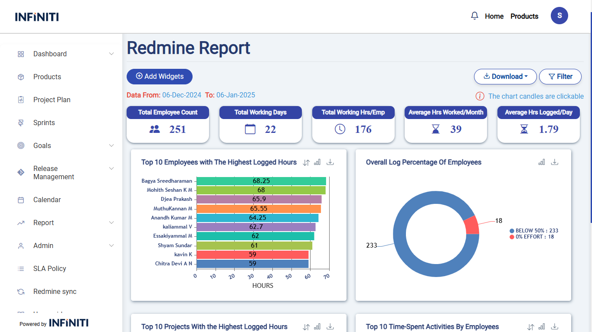
Task: Go to Sprints in the sidebar
Action: point(44,123)
